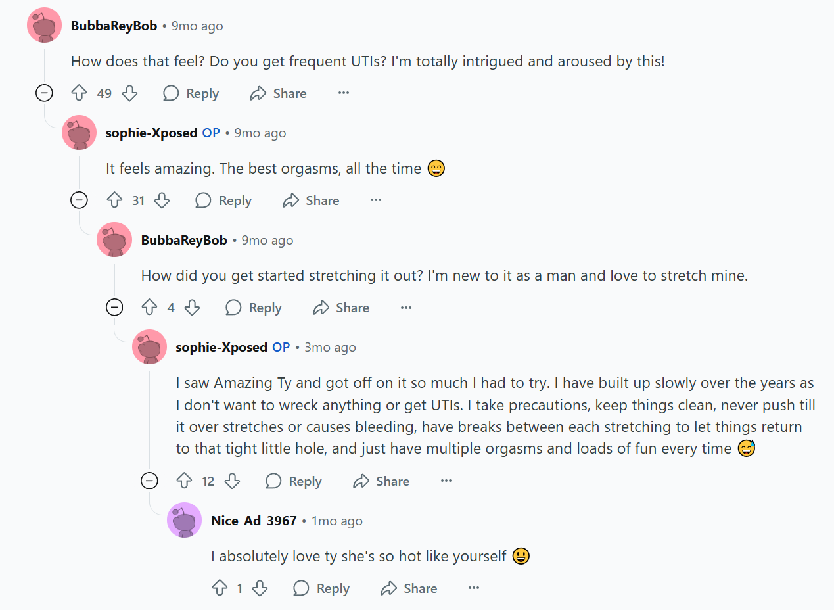Downvote the comment with 12 points
This screenshot has height=610, width=834.
click(x=232, y=481)
